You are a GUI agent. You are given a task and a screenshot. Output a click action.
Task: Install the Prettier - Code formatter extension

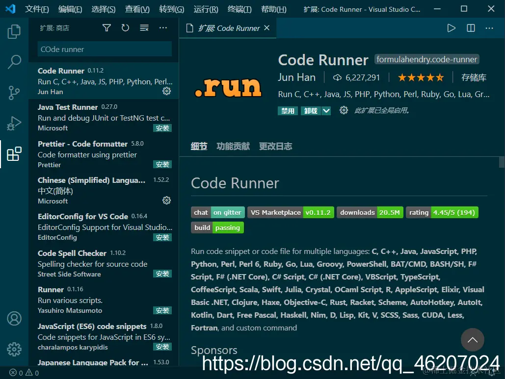pos(162,164)
